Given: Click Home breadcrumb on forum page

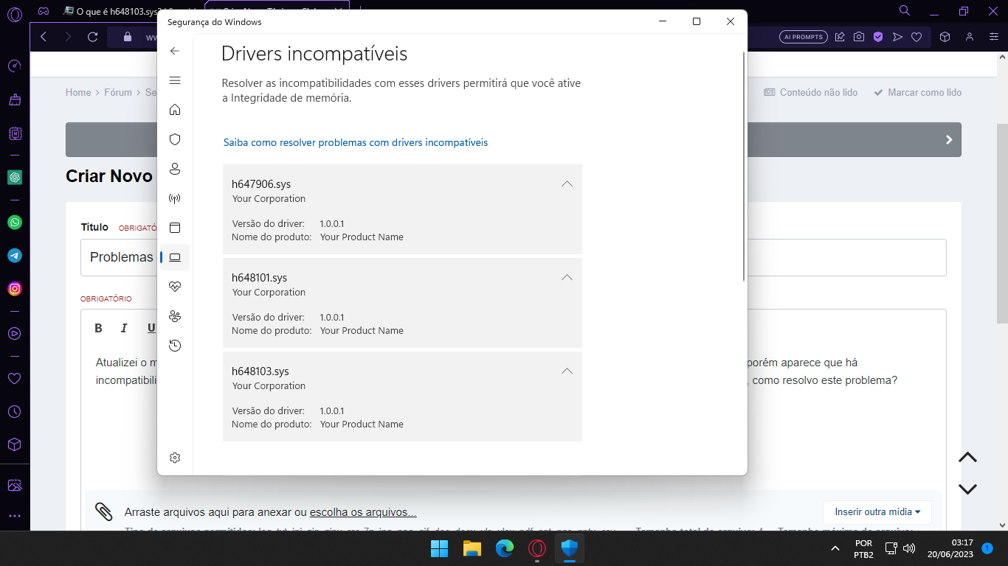Looking at the screenshot, I should tap(78, 93).
